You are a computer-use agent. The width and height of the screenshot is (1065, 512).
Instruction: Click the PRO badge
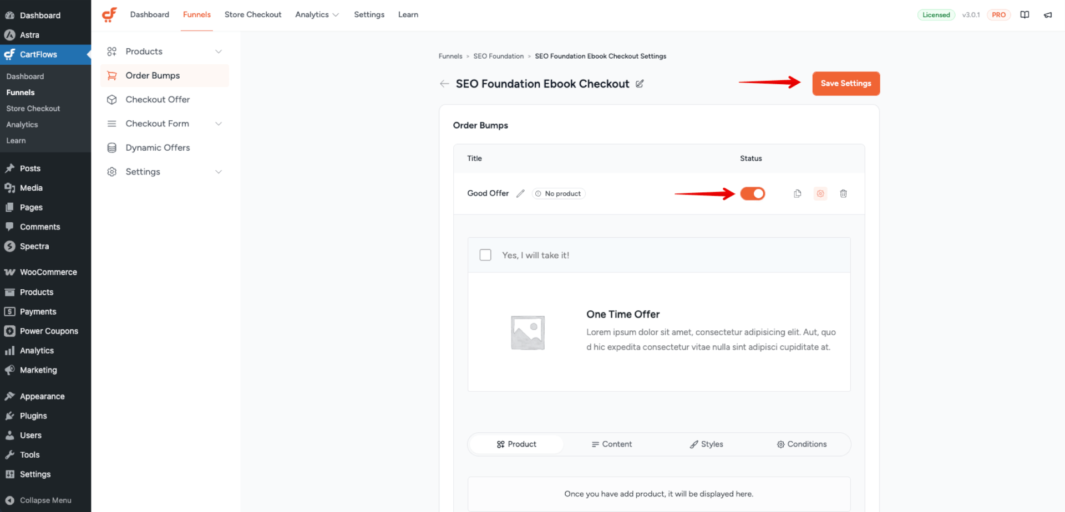(998, 15)
